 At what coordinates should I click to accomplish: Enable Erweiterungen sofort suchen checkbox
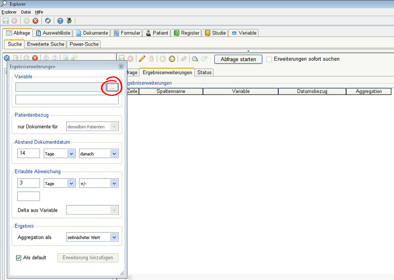(x=269, y=59)
